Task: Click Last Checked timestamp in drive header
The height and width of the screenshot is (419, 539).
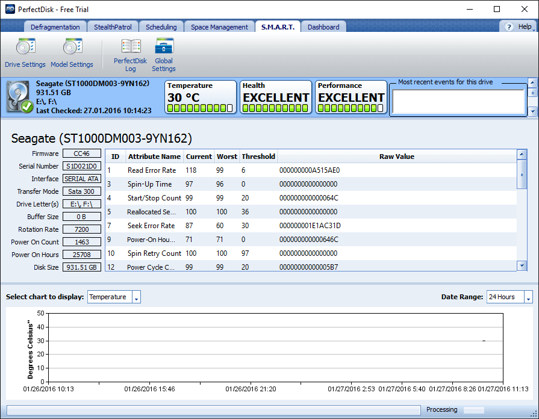Action: click(x=94, y=111)
